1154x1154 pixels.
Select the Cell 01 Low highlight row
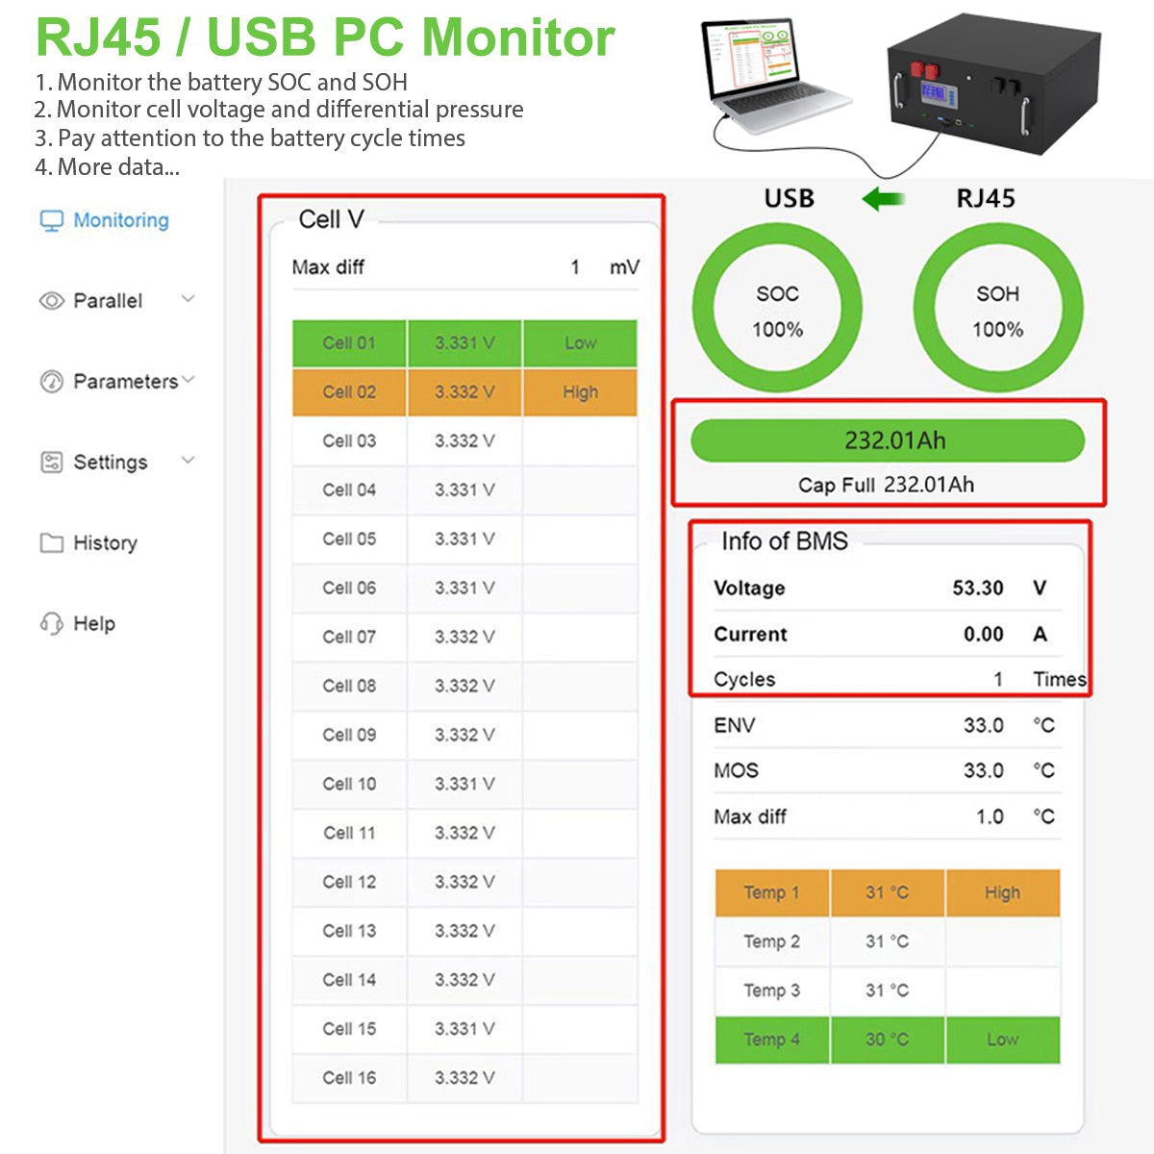464,343
